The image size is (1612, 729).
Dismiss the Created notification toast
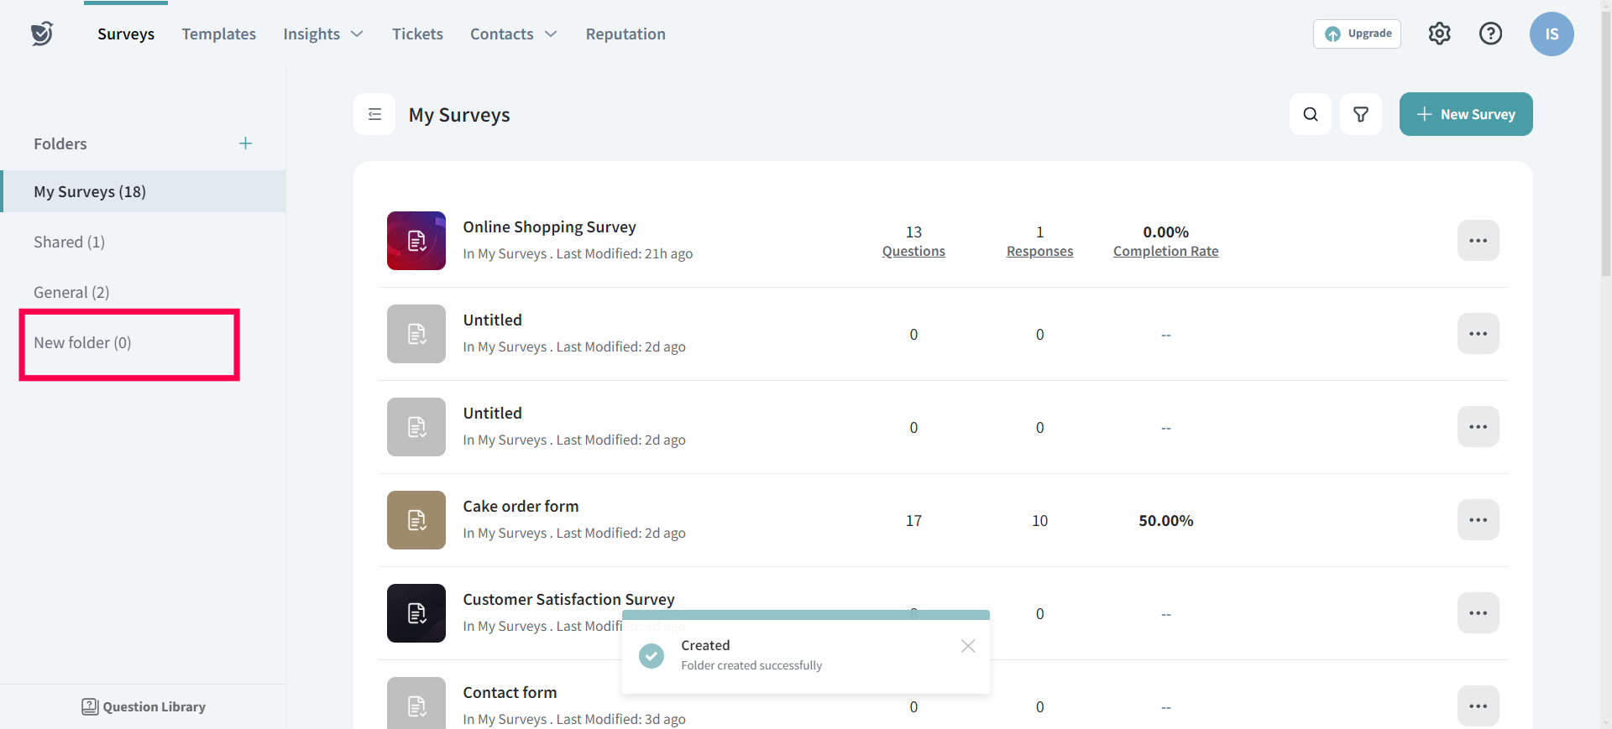(x=967, y=646)
